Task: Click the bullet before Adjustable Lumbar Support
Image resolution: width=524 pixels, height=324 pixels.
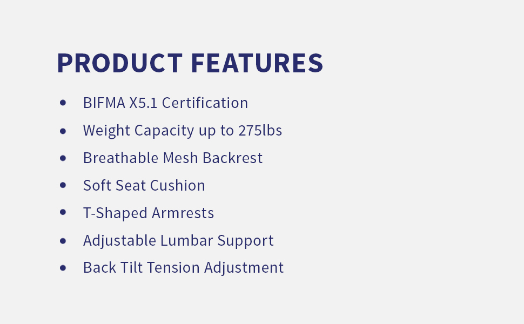Action: tap(63, 240)
